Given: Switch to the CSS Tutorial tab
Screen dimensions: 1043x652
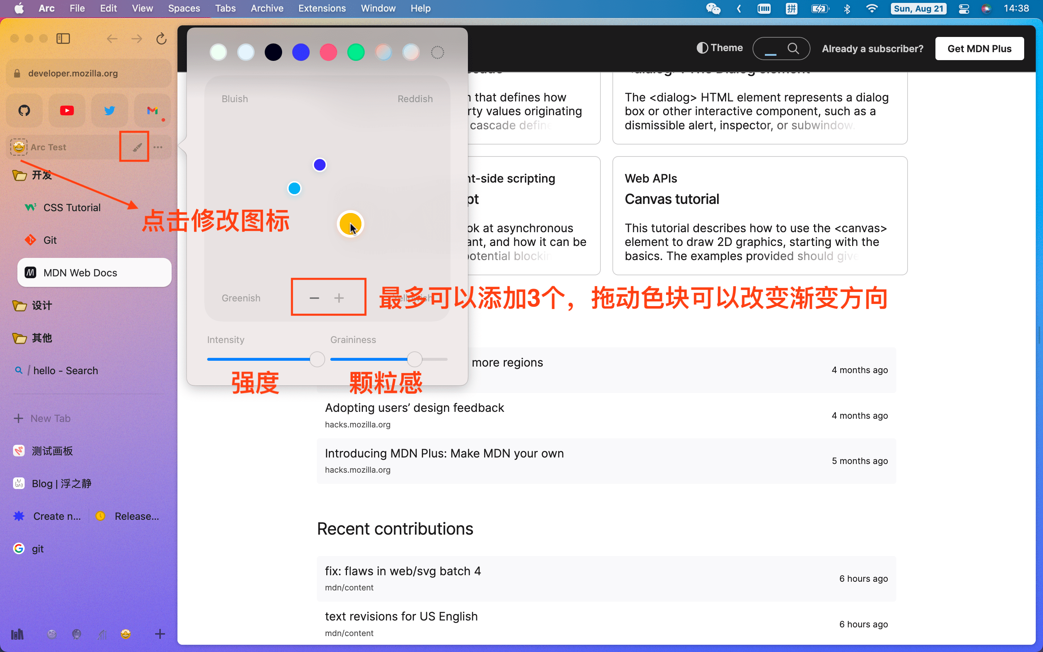Looking at the screenshot, I should coord(72,208).
